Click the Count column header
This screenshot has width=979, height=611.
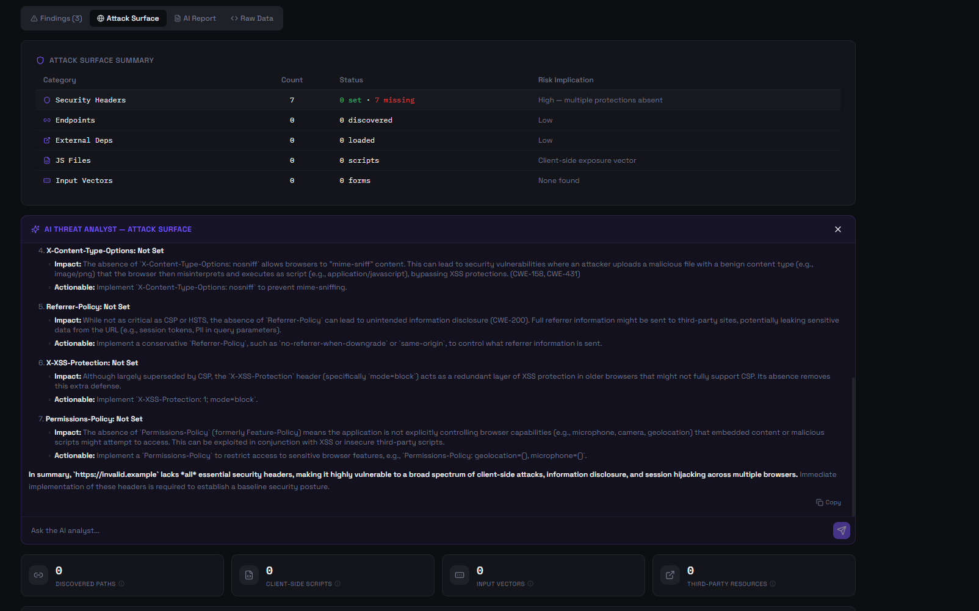(x=292, y=80)
